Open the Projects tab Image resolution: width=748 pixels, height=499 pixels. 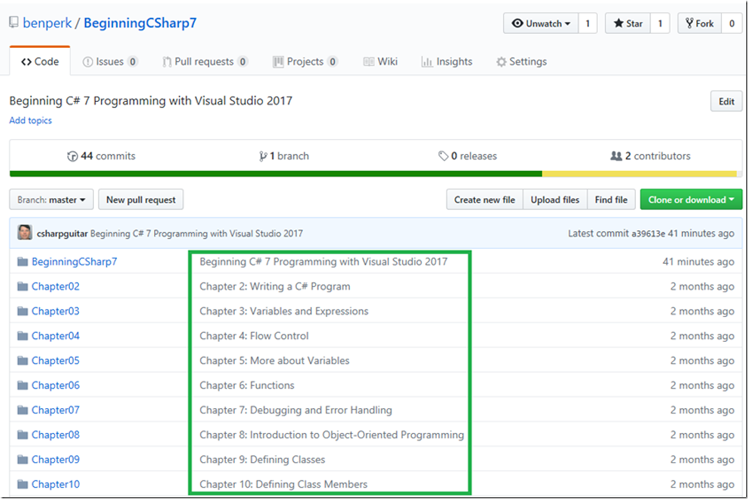(305, 61)
